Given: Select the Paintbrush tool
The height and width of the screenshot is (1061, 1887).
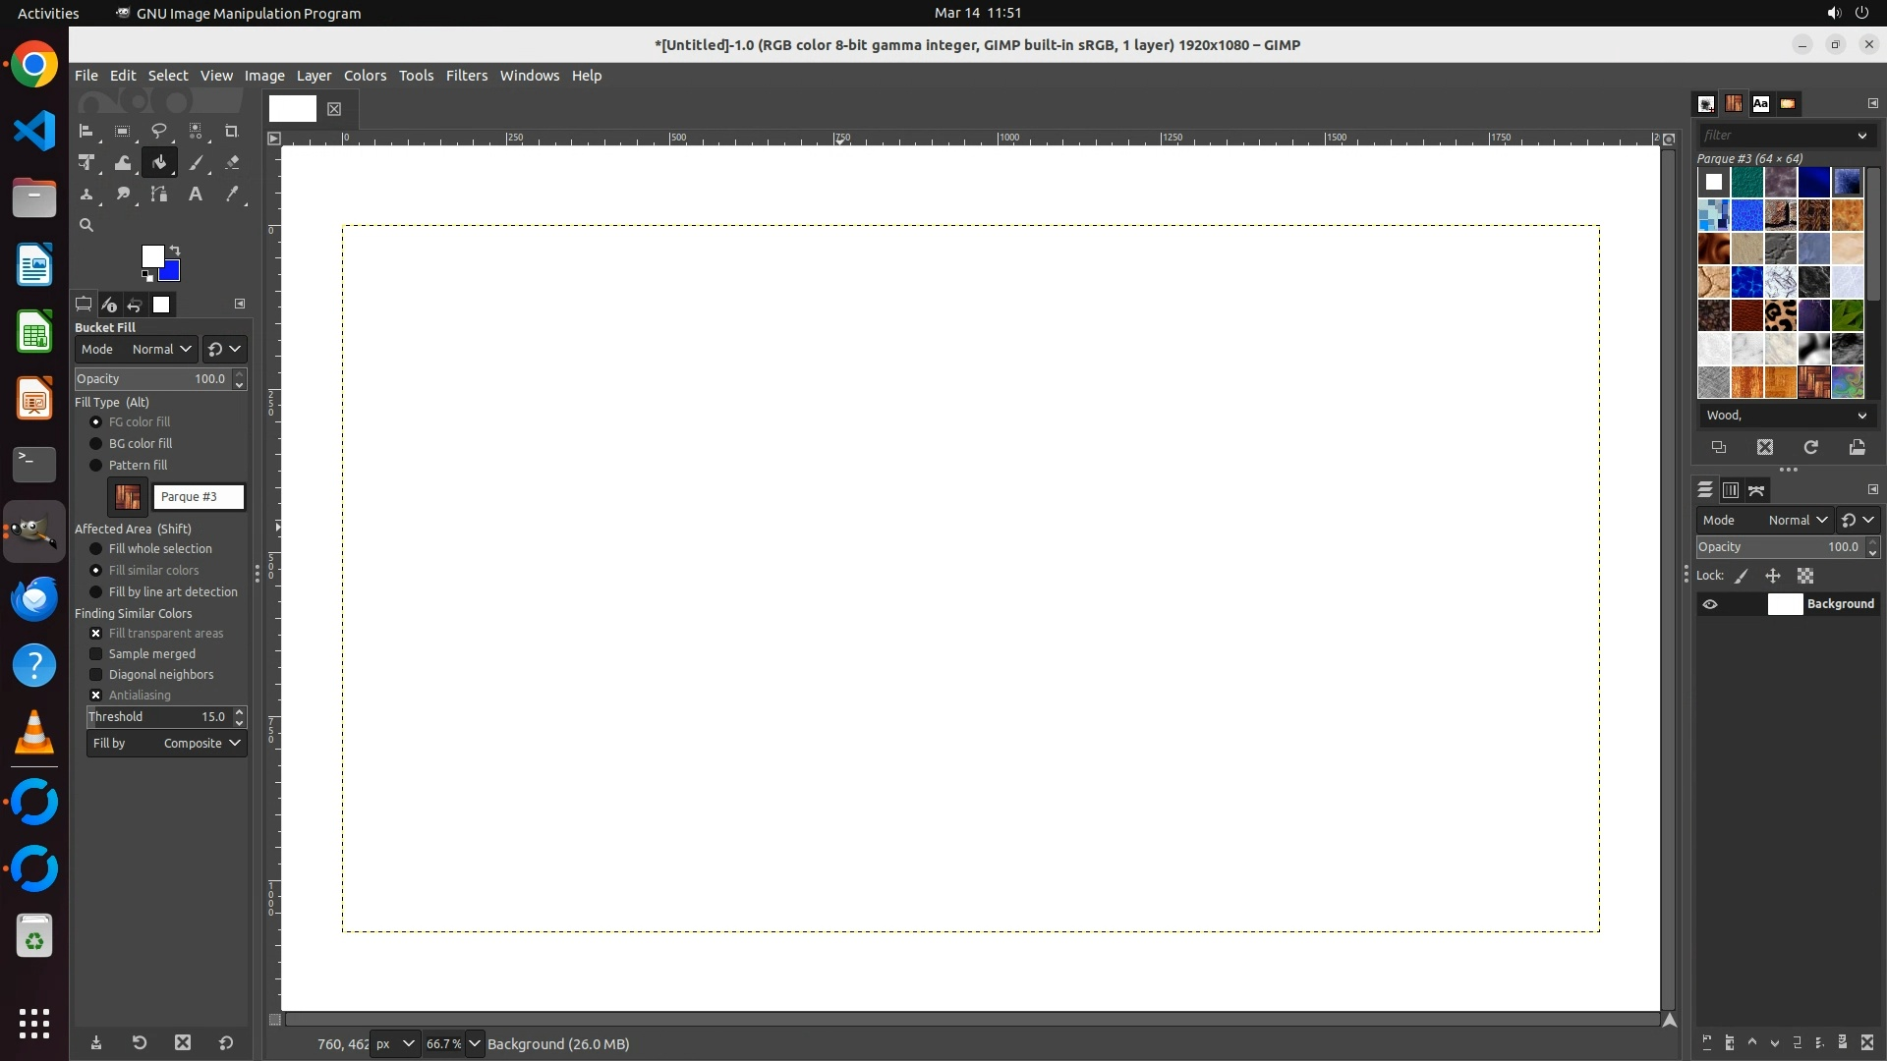Looking at the screenshot, I should point(196,163).
